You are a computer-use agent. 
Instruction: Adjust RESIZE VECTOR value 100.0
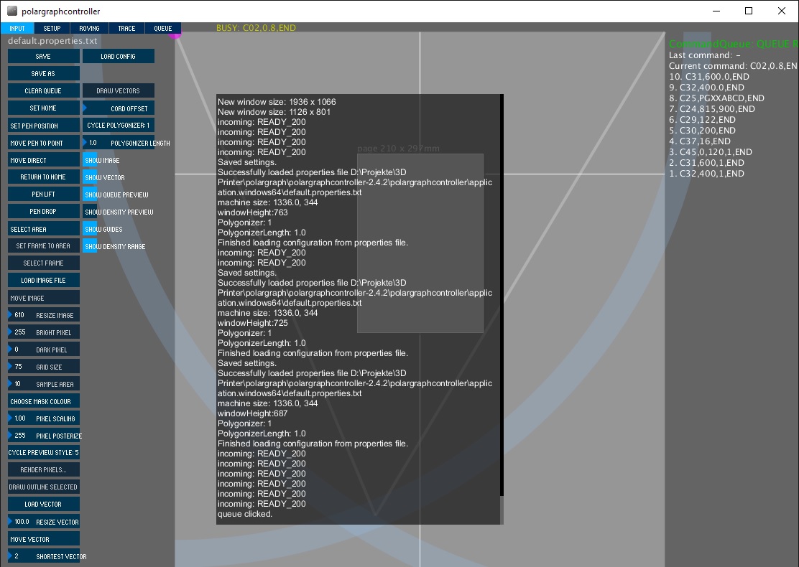[43, 522]
